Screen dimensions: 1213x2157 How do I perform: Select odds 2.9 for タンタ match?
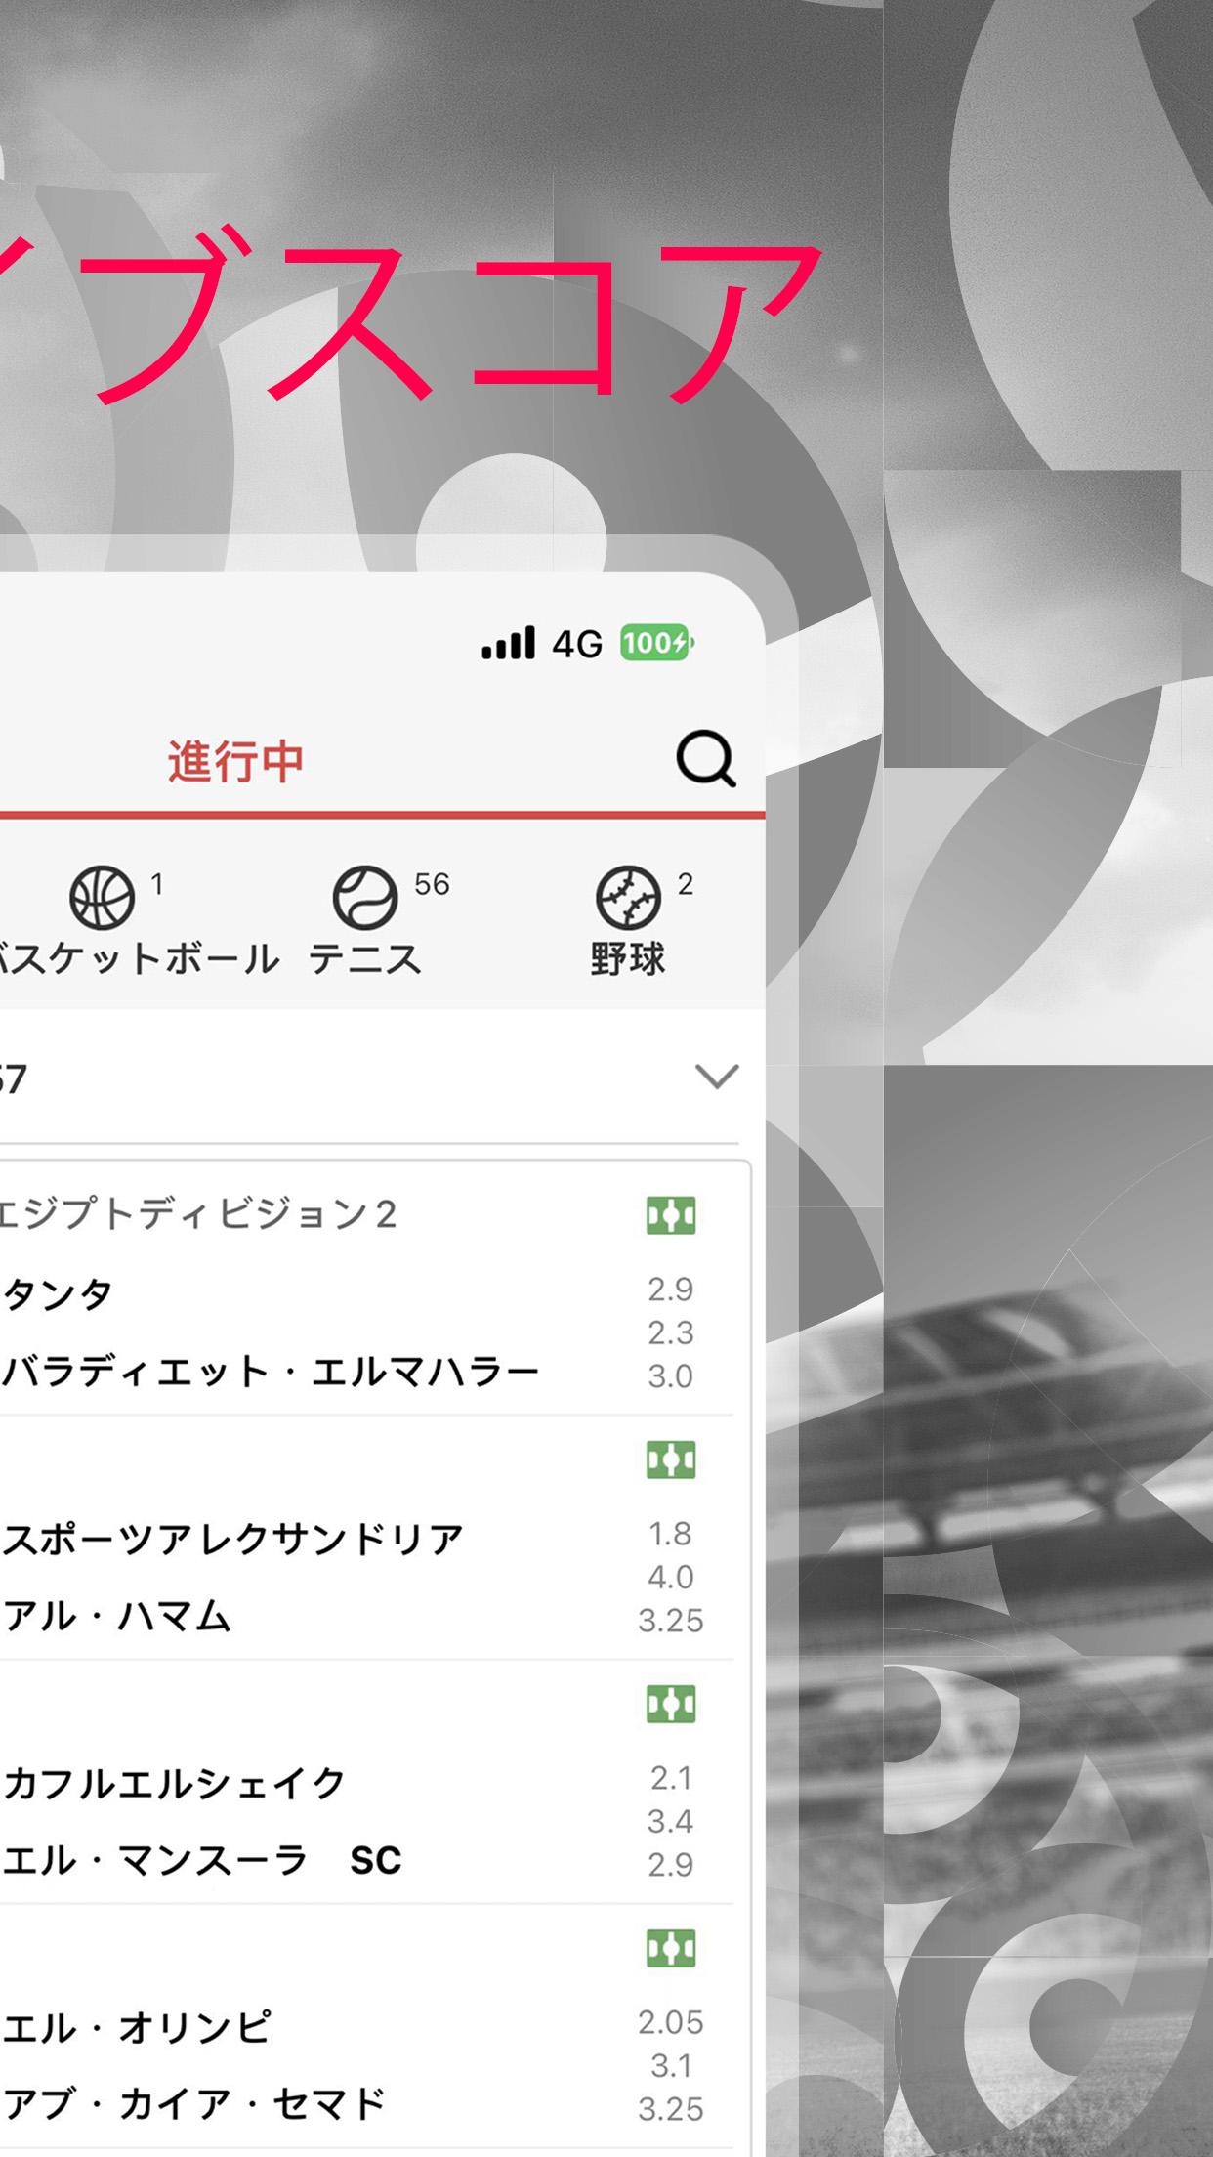tap(671, 1289)
